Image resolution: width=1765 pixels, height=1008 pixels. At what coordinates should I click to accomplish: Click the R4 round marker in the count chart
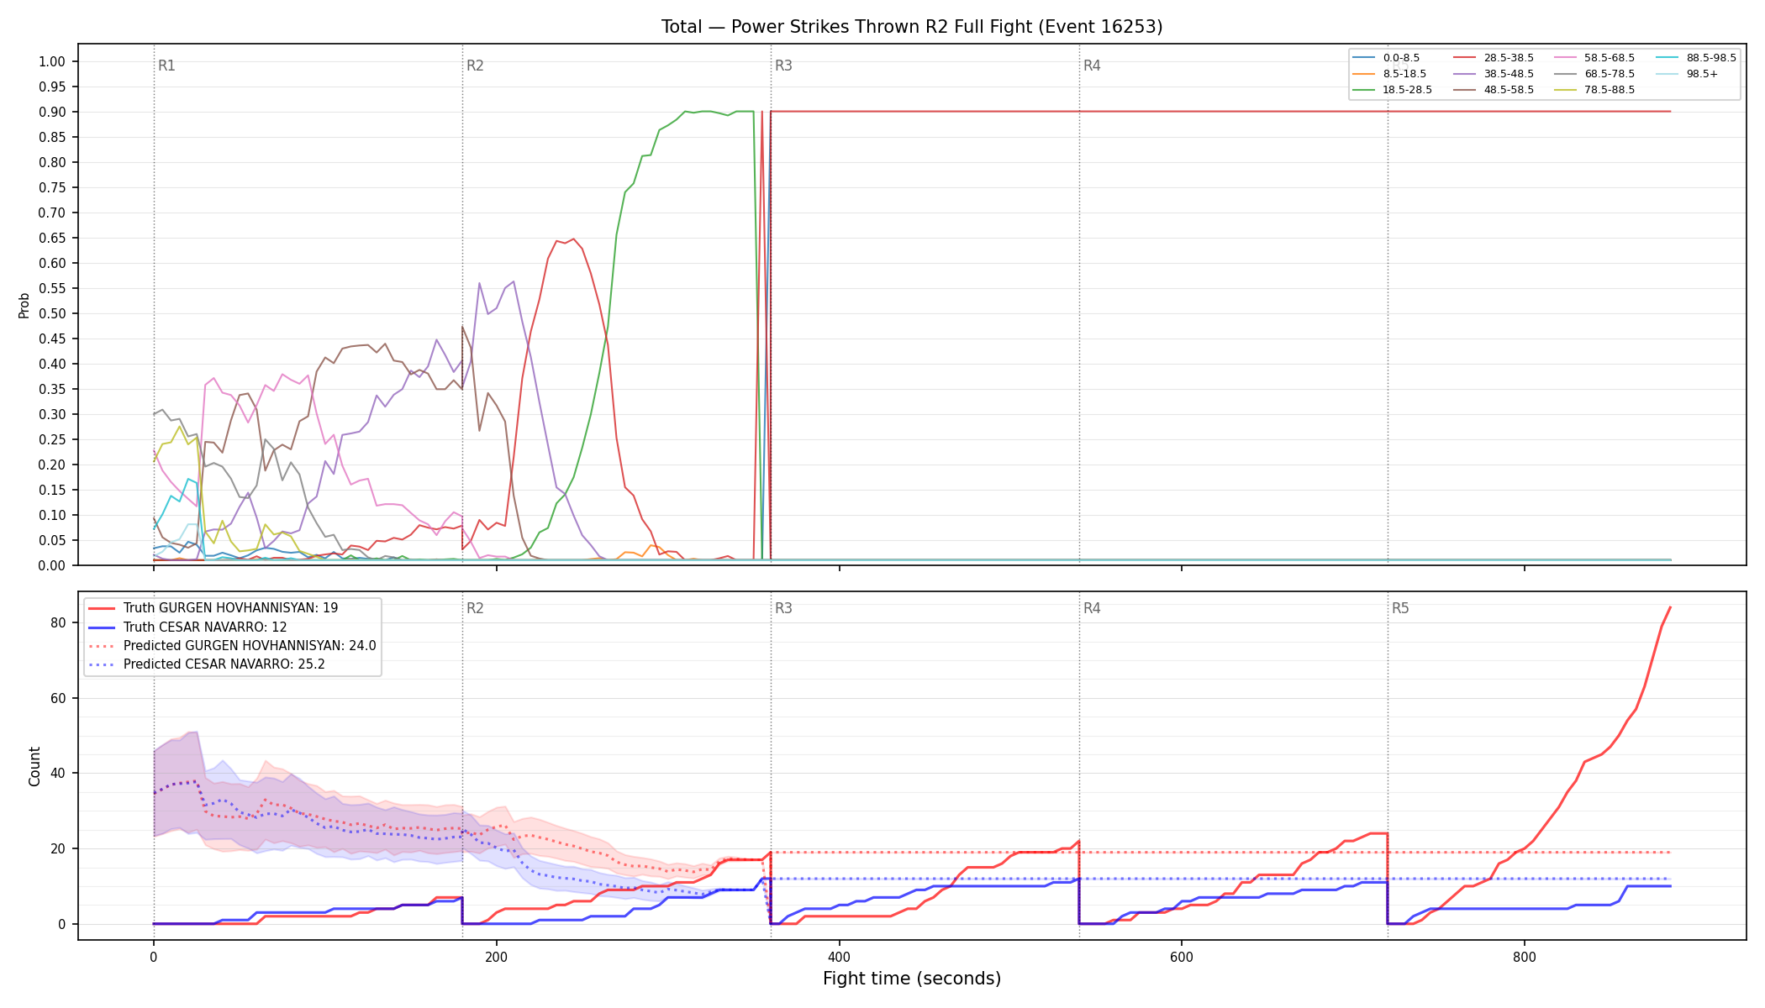[x=1092, y=608]
